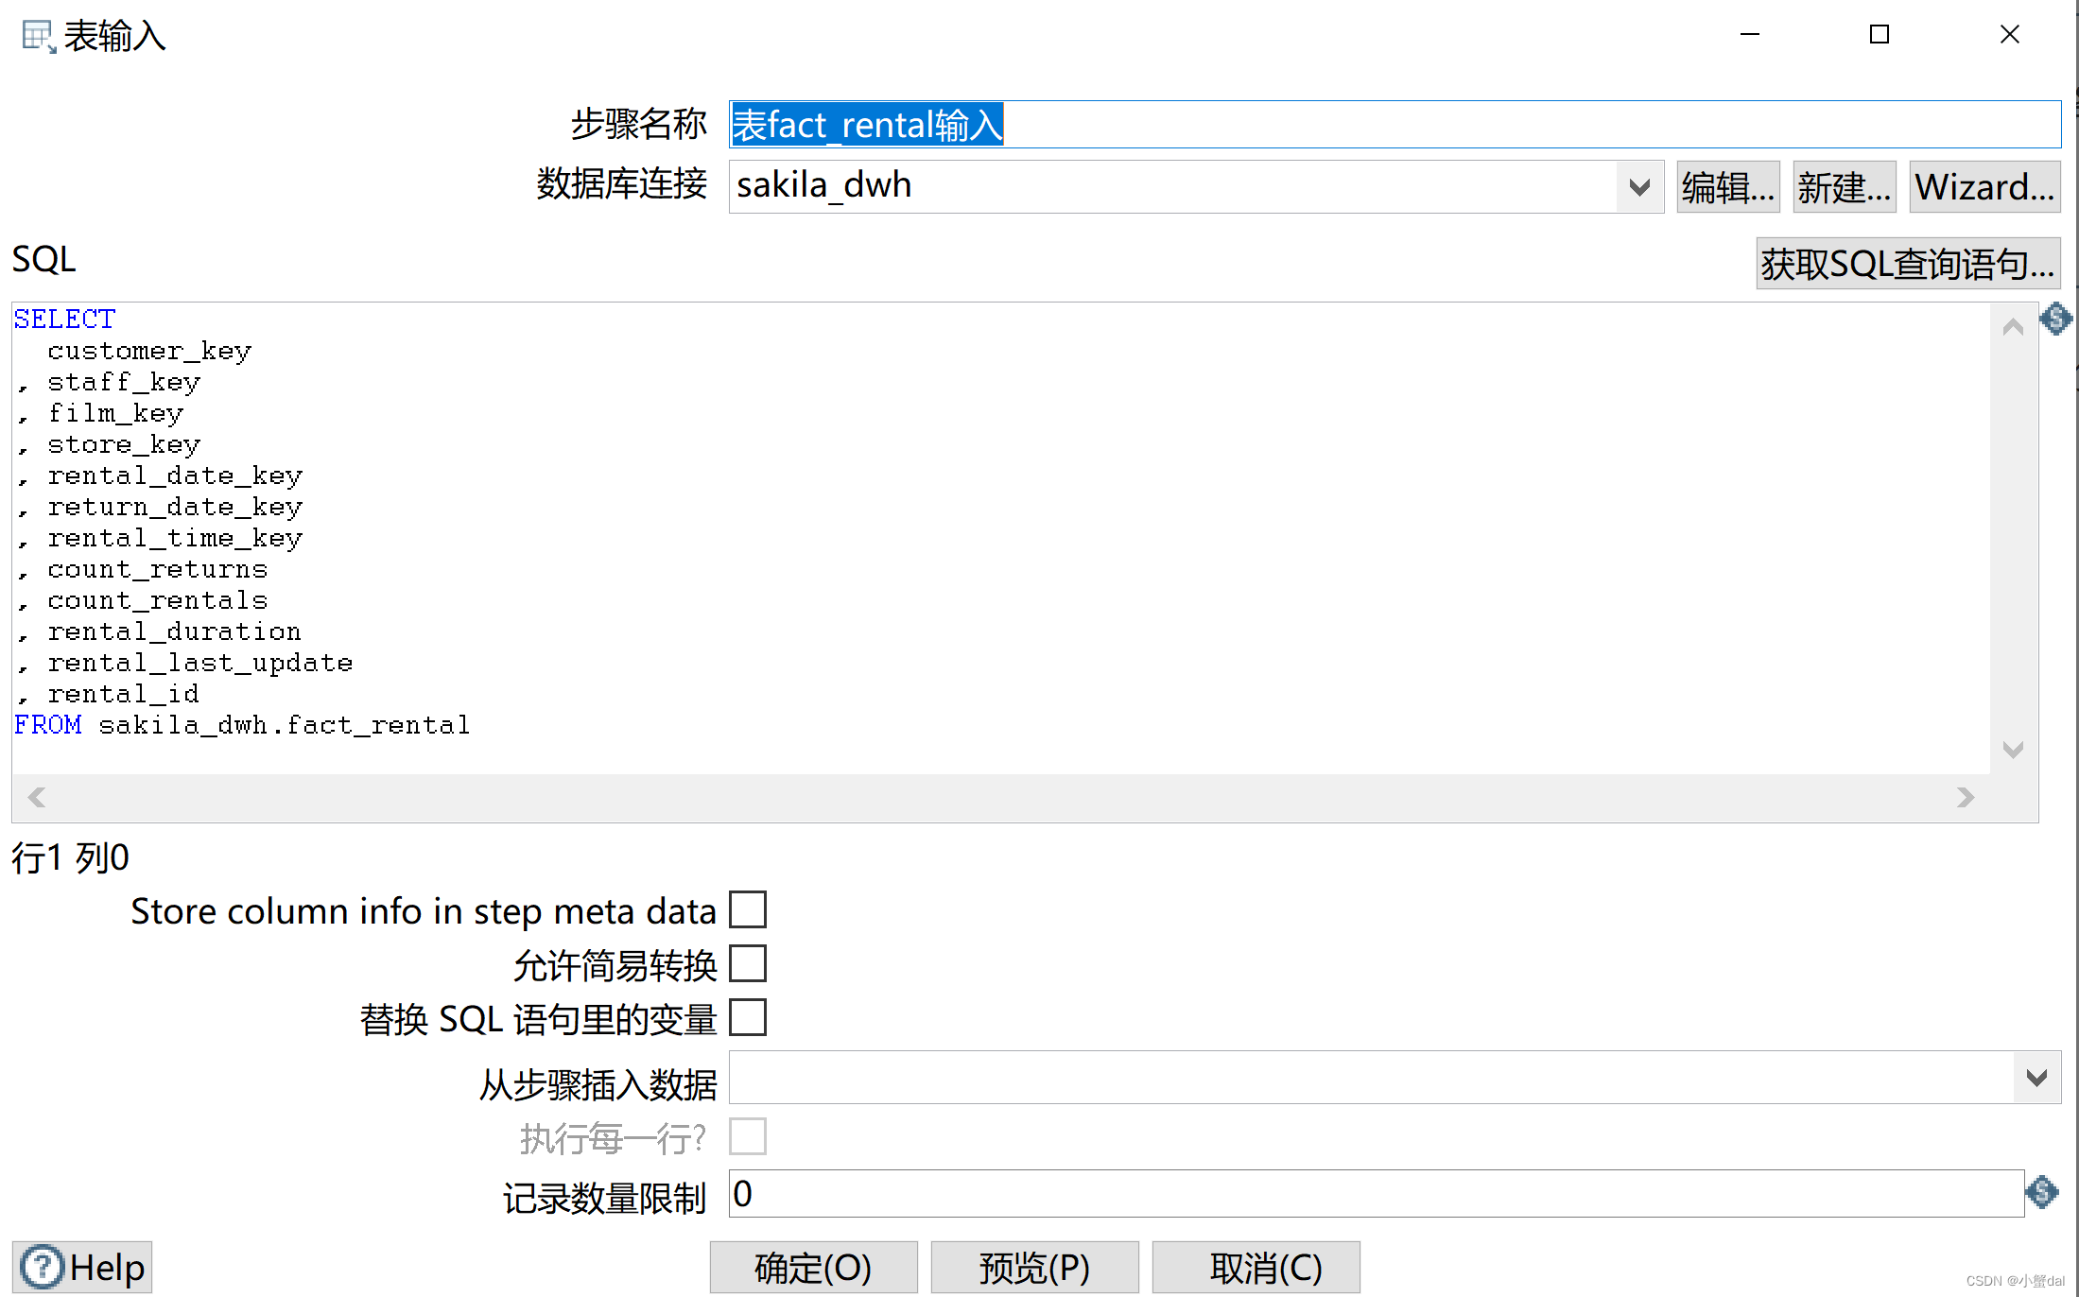This screenshot has height=1297, width=2079.
Task: Click the rental_duration line in SQL
Action: 160,631
